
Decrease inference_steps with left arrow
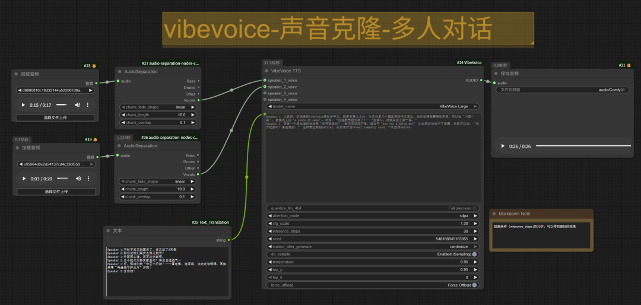coord(270,231)
